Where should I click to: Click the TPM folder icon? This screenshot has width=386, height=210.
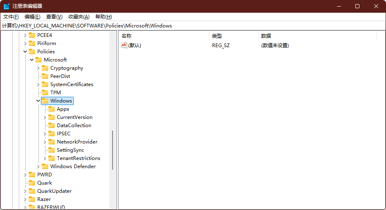click(45, 92)
